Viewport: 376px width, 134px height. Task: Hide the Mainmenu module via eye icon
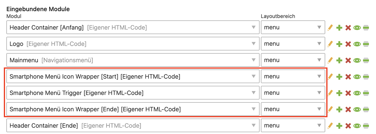357,61
